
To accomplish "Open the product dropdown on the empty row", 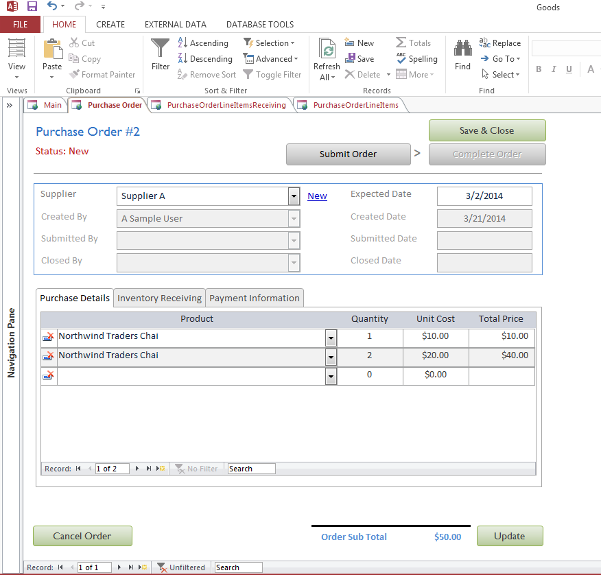I will click(x=331, y=375).
